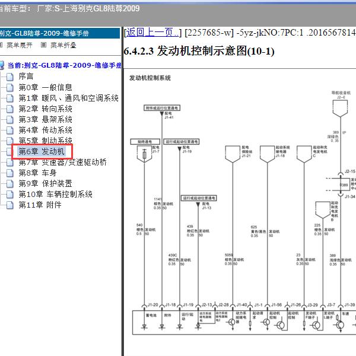Click the 发动机控制系统 label in the diagram
Screen dimensions: 356x356
tap(150, 78)
